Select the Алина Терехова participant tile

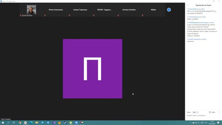[80, 10]
